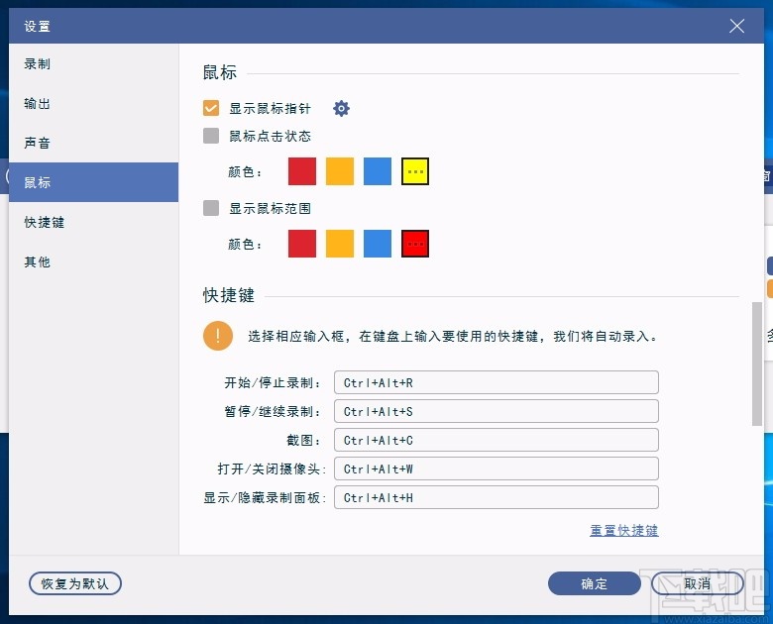Open 快捷键 section in sidebar
The width and height of the screenshot is (773, 624).
point(94,222)
